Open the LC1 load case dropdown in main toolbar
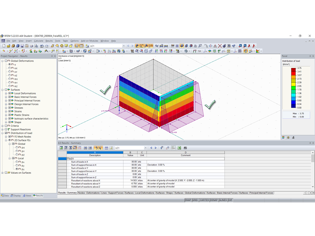The height and width of the screenshot is (236, 315). pyautogui.click(x=124, y=46)
